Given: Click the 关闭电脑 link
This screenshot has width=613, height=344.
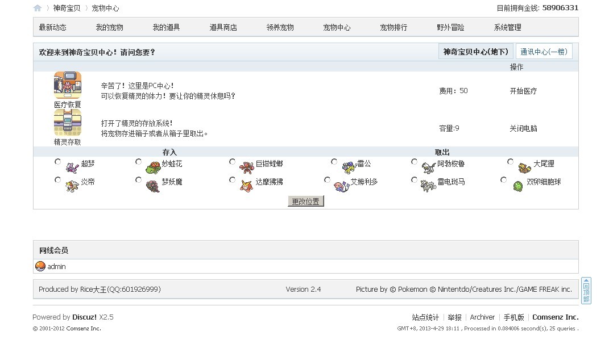Looking at the screenshot, I should click(523, 128).
